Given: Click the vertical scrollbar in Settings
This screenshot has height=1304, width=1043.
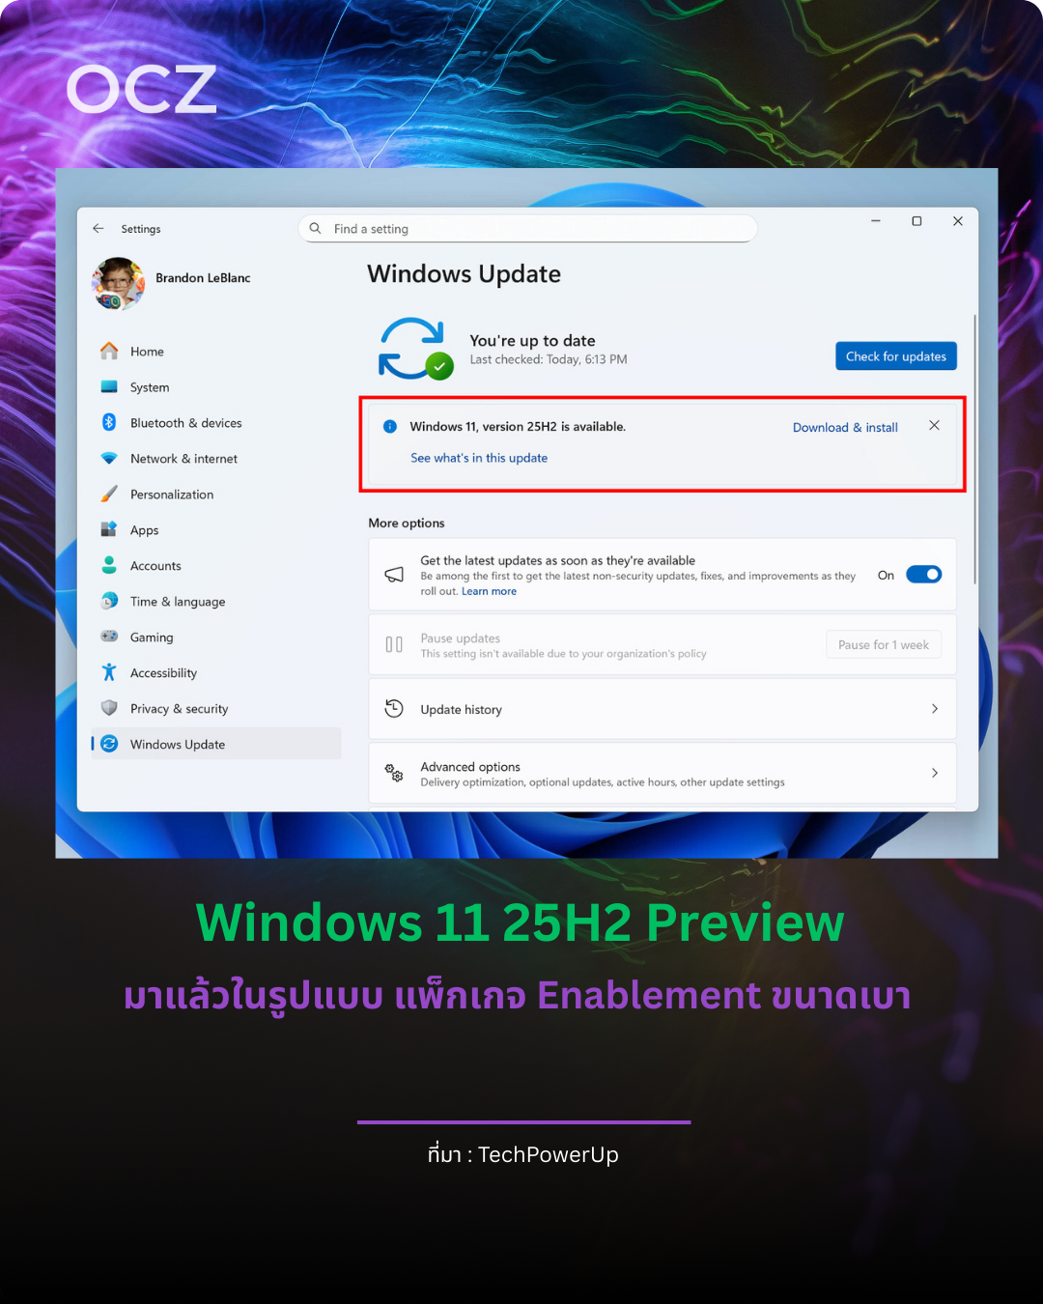Looking at the screenshot, I should [x=974, y=449].
